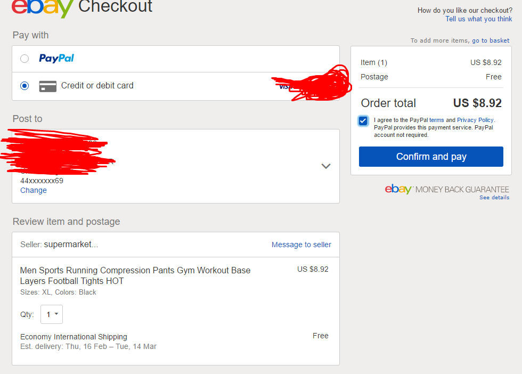This screenshot has height=374, width=522.
Task: Click the PayPal logo
Action: click(x=56, y=59)
